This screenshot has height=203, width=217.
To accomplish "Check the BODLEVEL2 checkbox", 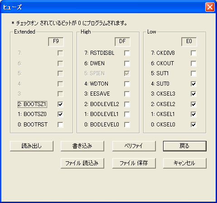I will [127, 104].
